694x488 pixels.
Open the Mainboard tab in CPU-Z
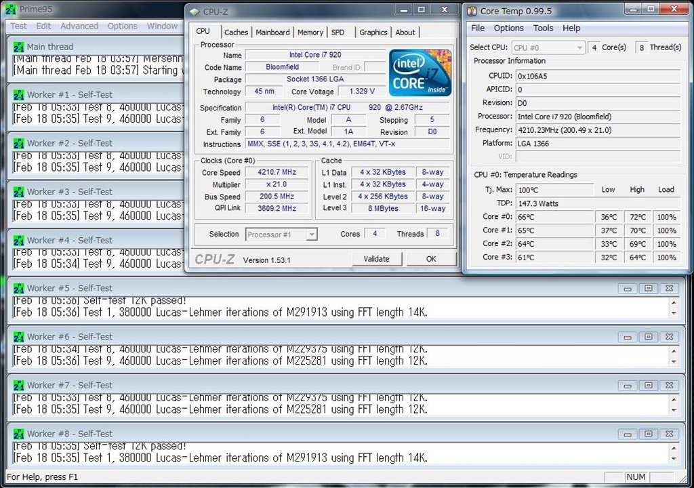(x=272, y=33)
